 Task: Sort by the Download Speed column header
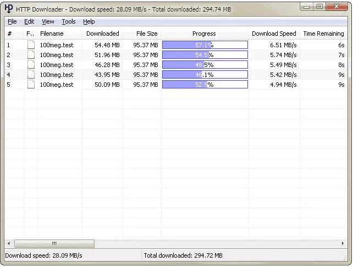(274, 34)
